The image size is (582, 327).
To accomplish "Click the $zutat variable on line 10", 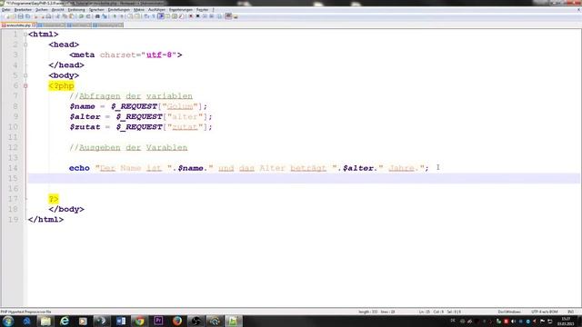I will [85, 127].
